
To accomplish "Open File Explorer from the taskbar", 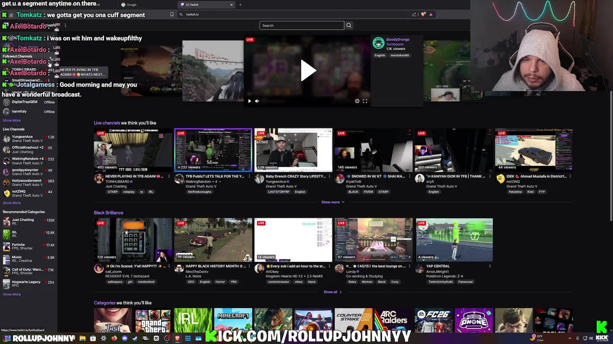I will click(x=82, y=338).
